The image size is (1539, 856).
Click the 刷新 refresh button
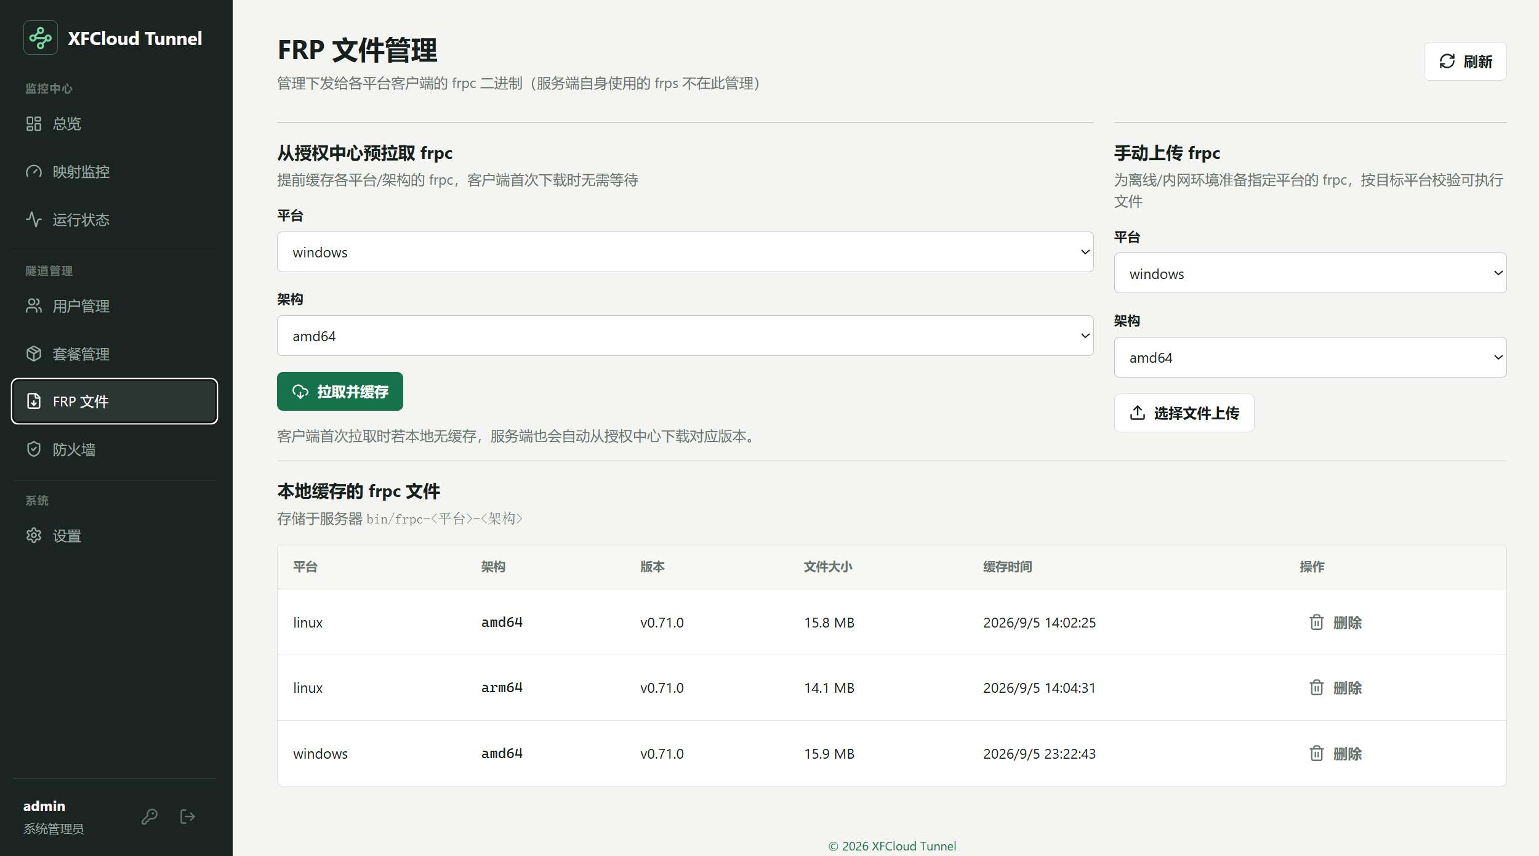(1465, 62)
